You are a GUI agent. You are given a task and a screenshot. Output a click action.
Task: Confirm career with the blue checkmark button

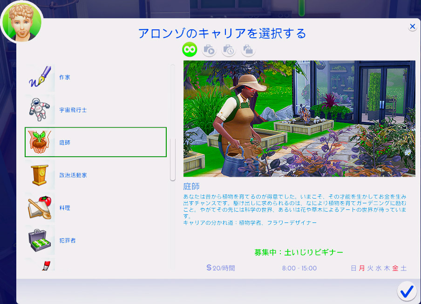click(x=407, y=291)
